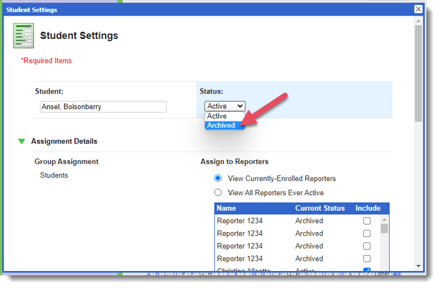Select View All Reporters Ever Active option
Viewport: 439px width, 288px height.
pos(218,192)
